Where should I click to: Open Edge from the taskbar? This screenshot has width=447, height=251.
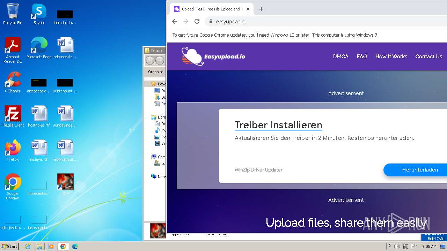pyautogui.click(x=75, y=246)
